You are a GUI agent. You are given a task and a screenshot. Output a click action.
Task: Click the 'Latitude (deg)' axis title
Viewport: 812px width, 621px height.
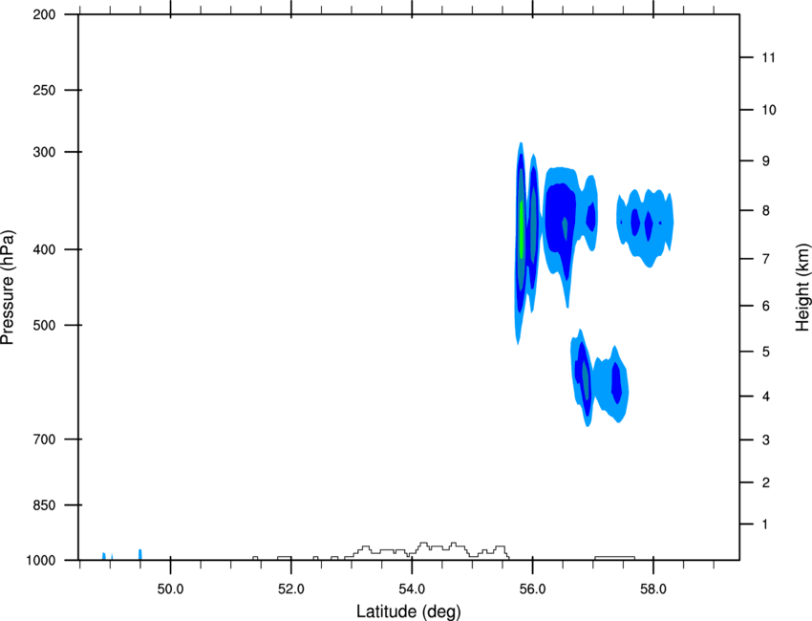point(409,611)
